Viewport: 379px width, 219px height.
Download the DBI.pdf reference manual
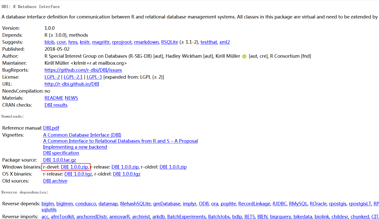click(x=51, y=128)
